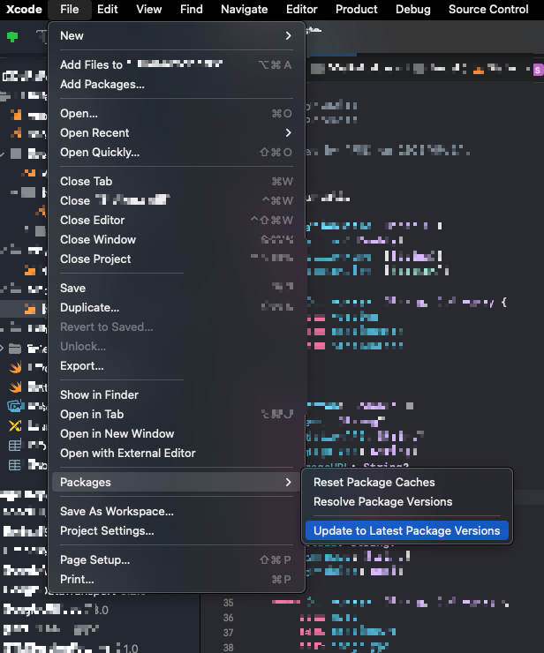Choose Open in Tab
The height and width of the screenshot is (653, 544).
coord(177,415)
